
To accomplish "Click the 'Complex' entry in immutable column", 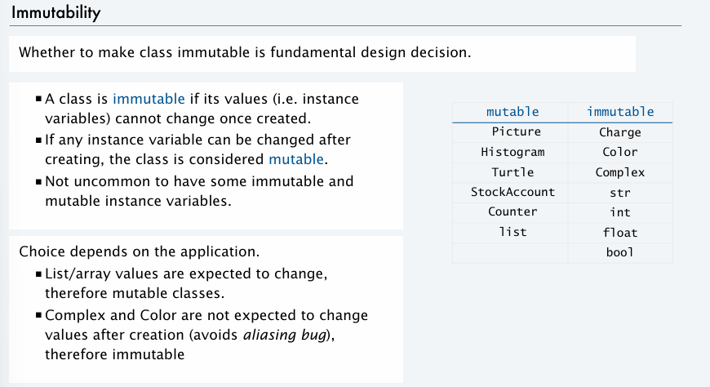I will point(620,172).
